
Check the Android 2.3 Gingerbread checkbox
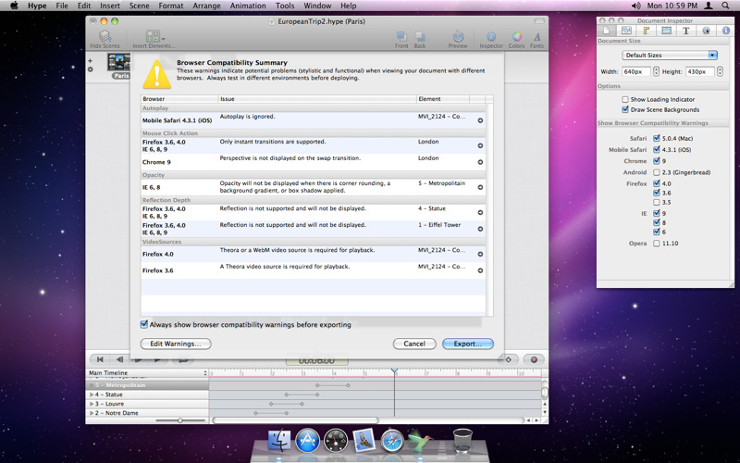pos(656,171)
